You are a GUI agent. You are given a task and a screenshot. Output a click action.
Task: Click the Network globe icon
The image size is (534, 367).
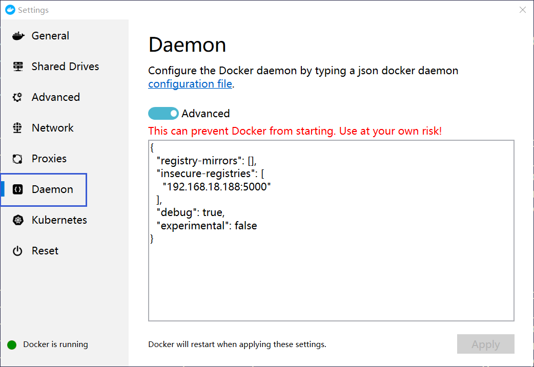pyautogui.click(x=17, y=128)
